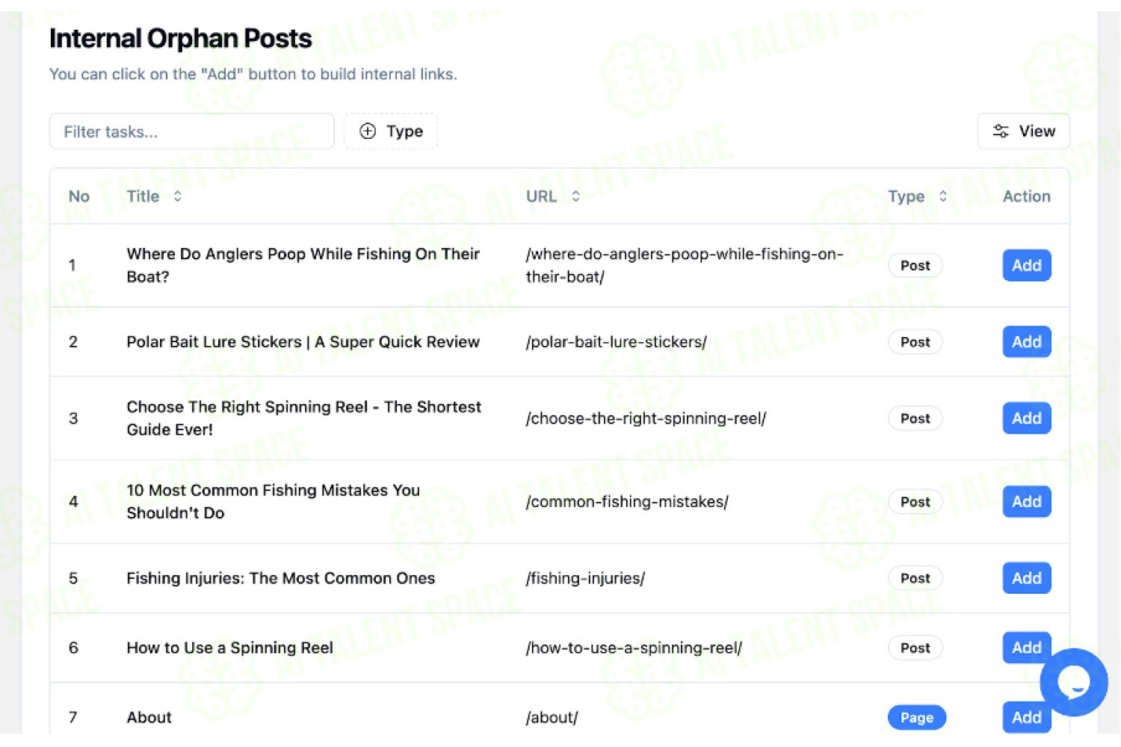Click the Title column sort arrows
Viewport: 1121px width, 747px height.
pyautogui.click(x=177, y=196)
